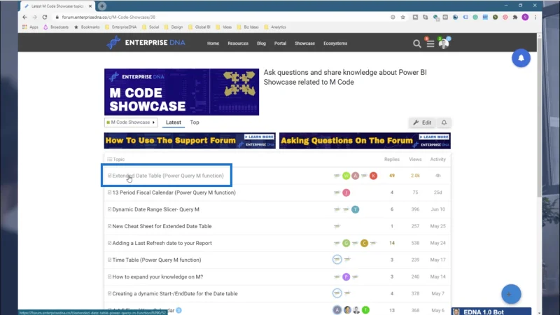The width and height of the screenshot is (560, 315).
Task: Open Dynamic Date Range Slicer topic
Action: pos(155,209)
